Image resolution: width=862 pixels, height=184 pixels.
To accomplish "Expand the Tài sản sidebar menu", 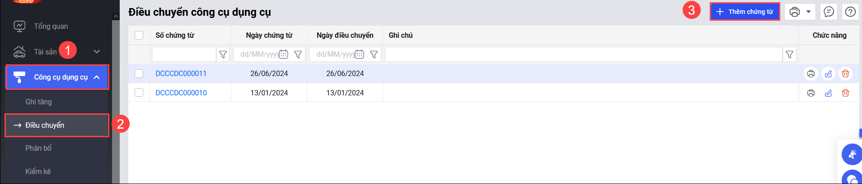I will pyautogui.click(x=96, y=52).
